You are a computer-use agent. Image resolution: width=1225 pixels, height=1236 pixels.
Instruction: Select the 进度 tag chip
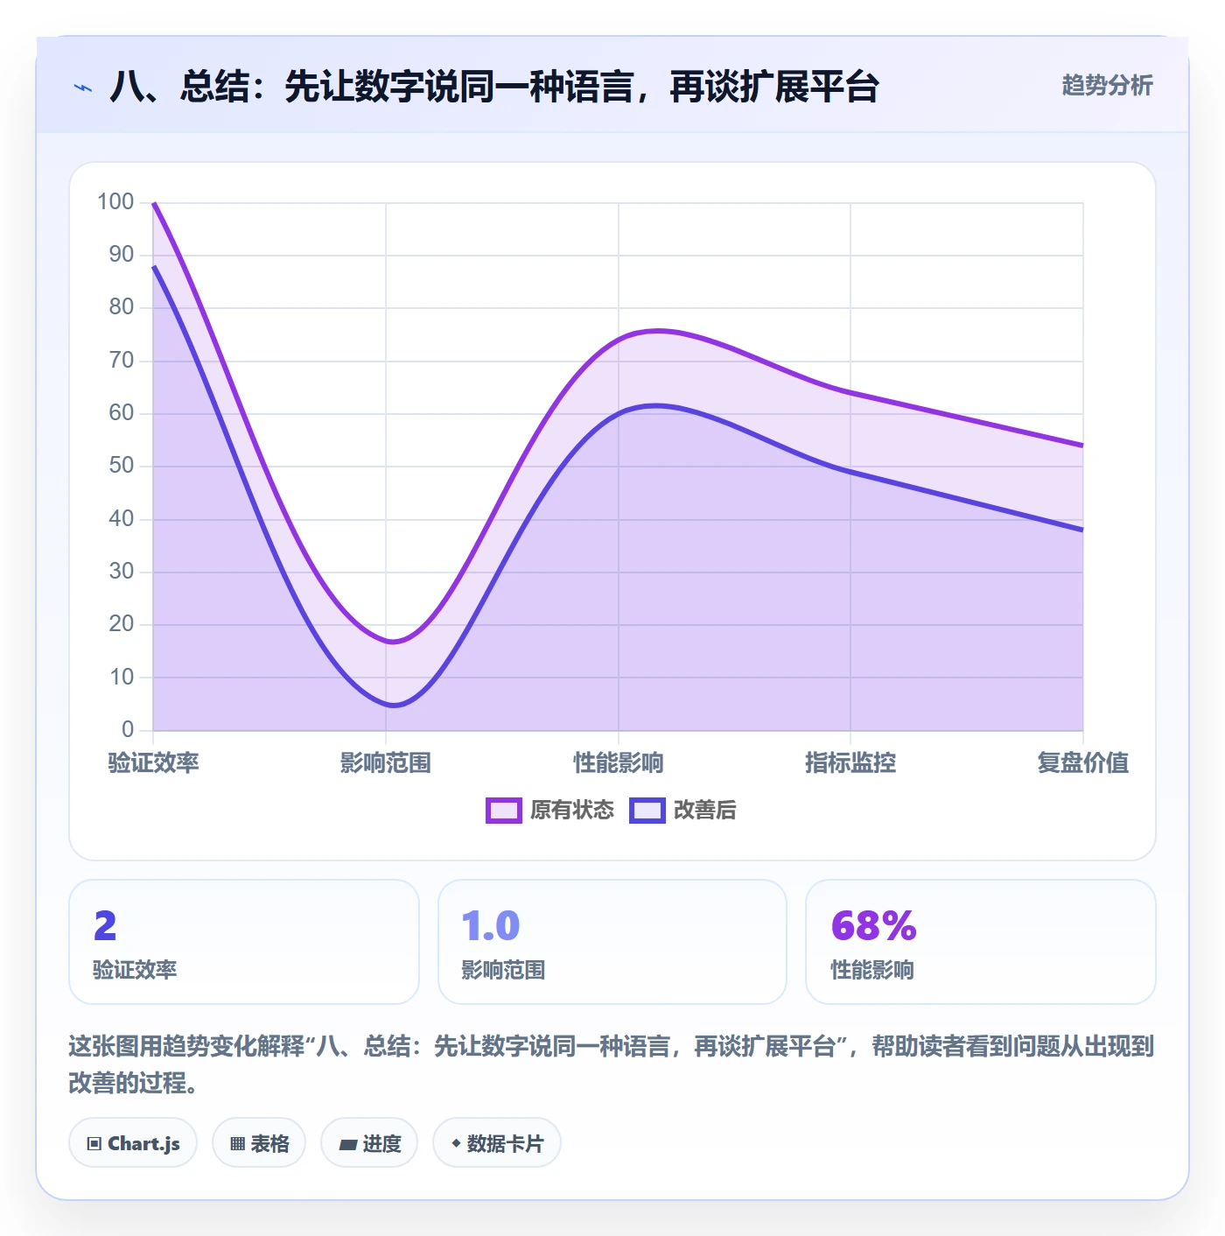click(369, 1143)
